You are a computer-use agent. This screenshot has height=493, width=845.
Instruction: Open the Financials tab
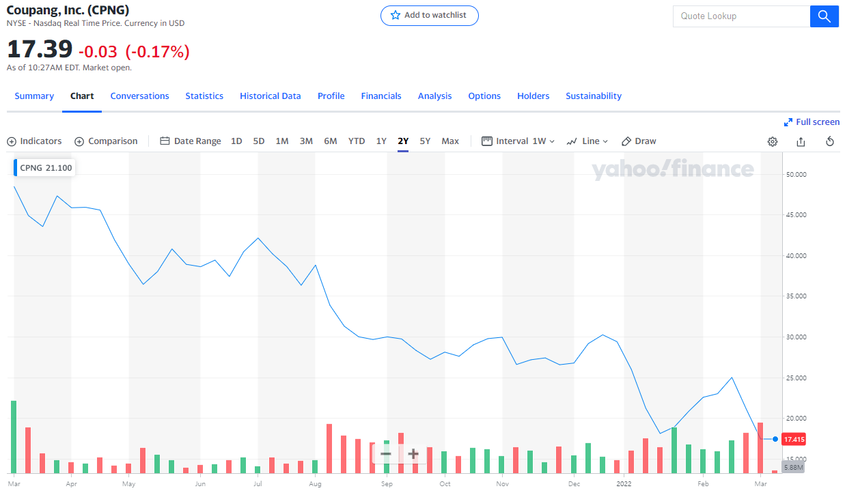(x=381, y=96)
